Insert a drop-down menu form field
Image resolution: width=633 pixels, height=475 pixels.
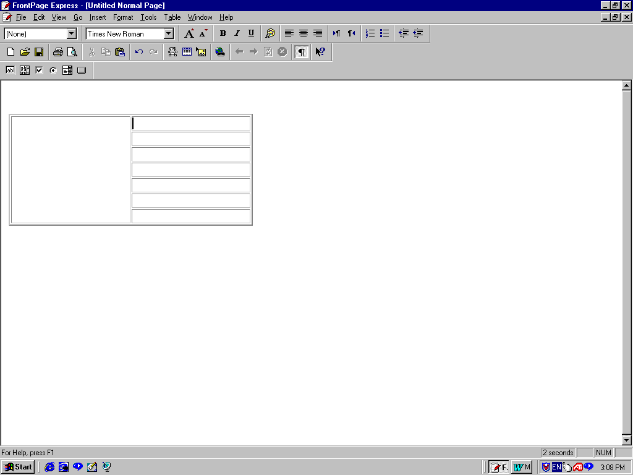click(x=67, y=70)
